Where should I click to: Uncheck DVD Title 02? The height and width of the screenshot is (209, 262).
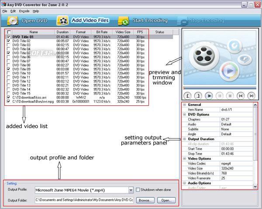click(x=8, y=41)
